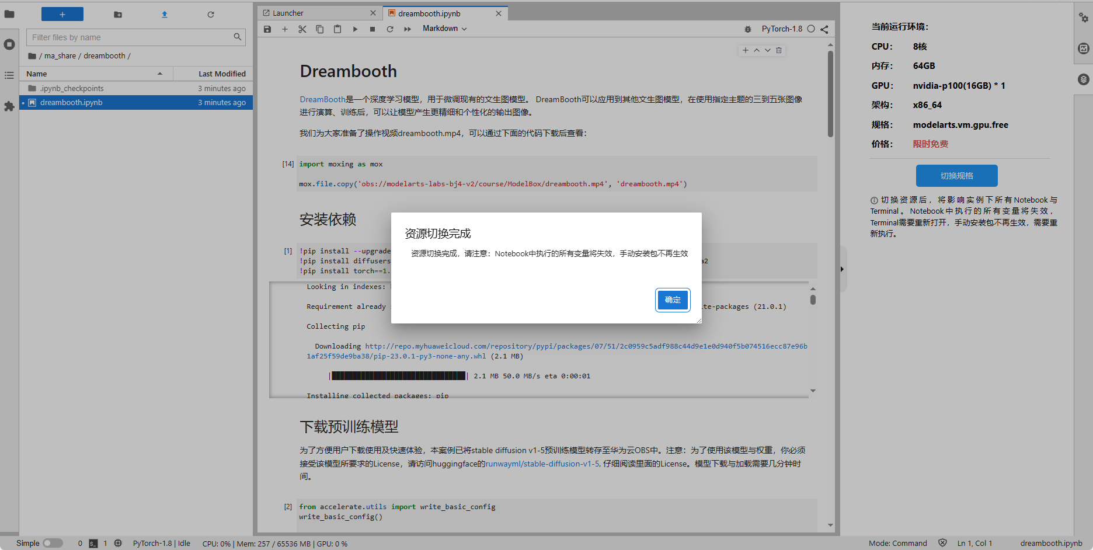Open the extension manager puzzle icon
Screen dimensions: 1093x550
(9, 106)
